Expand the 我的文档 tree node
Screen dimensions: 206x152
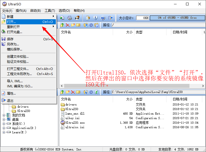(x=4, y=115)
